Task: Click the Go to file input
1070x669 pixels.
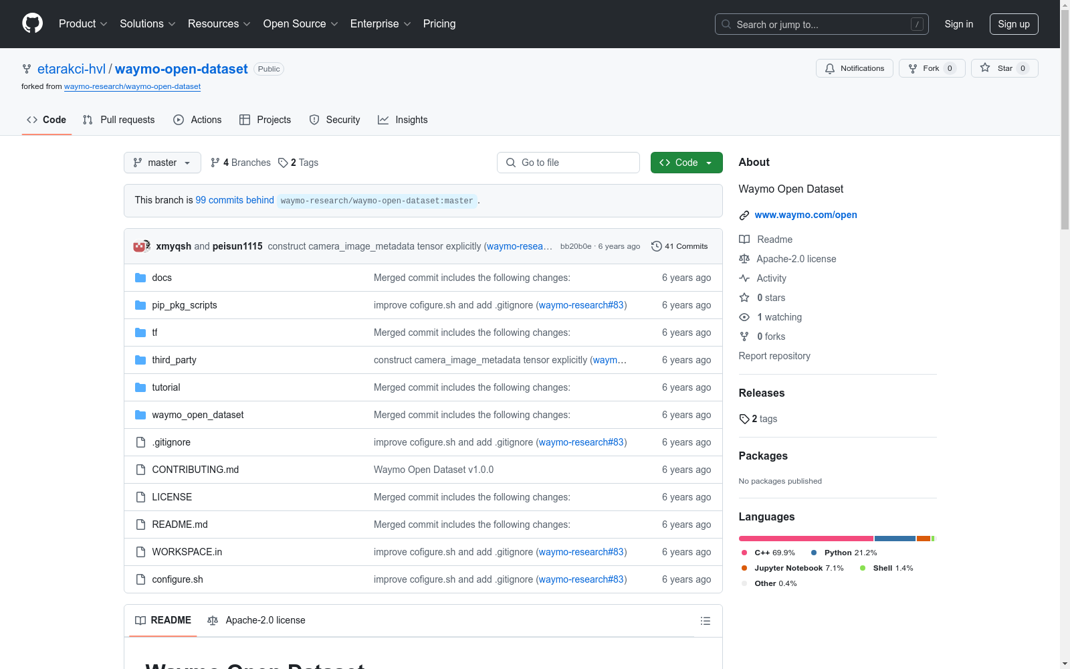Action: 568,163
